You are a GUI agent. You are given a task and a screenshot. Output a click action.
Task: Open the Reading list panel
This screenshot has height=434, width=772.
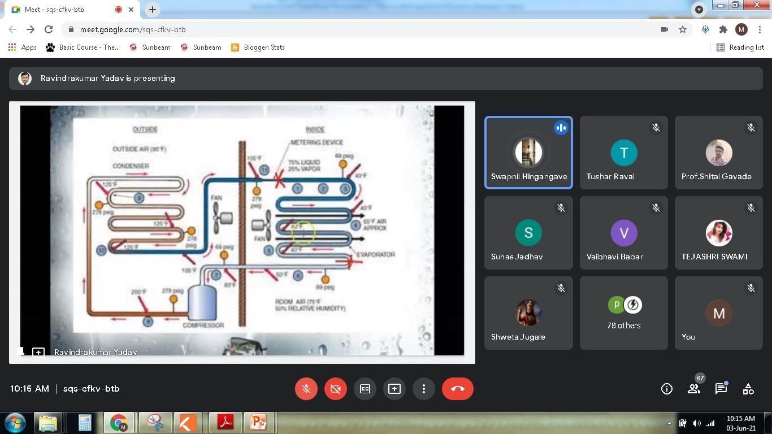click(x=740, y=47)
